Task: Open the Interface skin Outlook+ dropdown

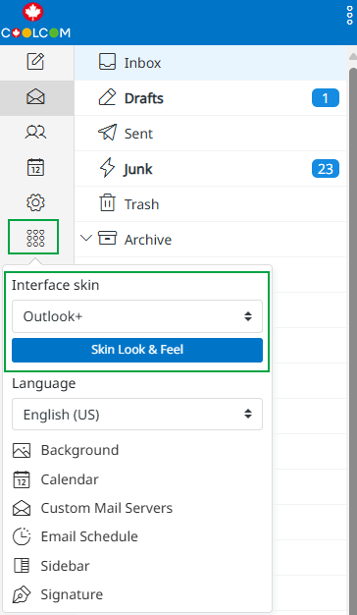Action: [137, 316]
